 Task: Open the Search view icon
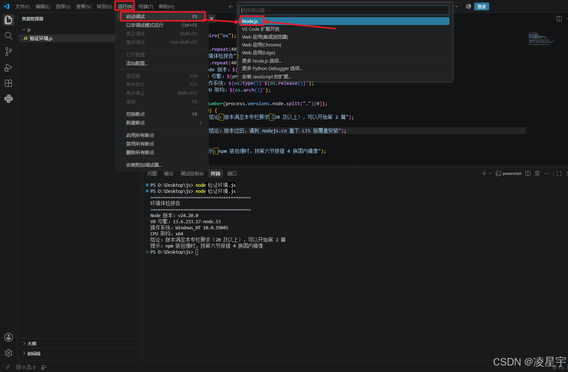[9, 36]
